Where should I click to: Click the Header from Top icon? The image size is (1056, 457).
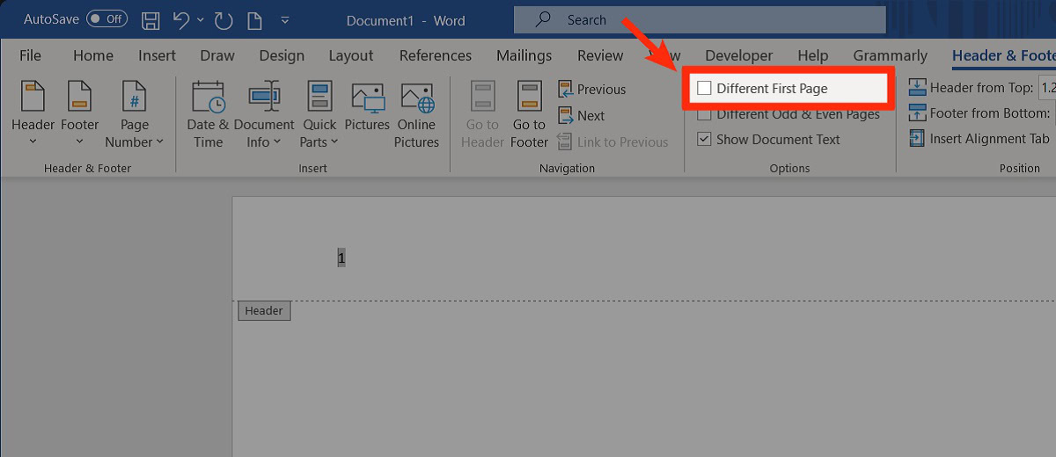click(917, 88)
